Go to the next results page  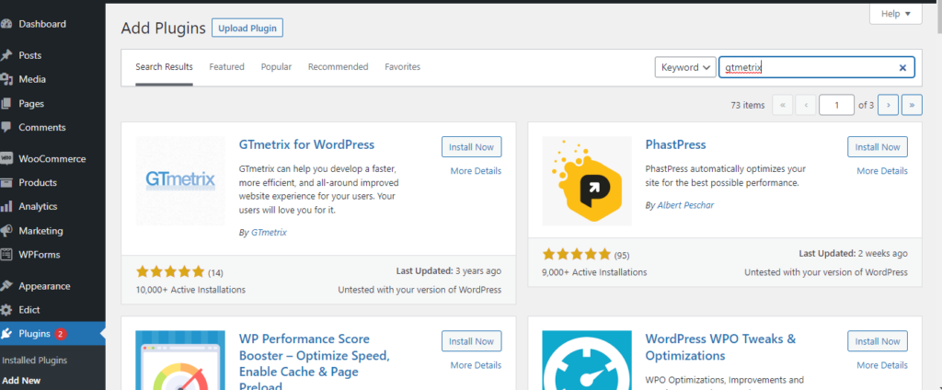[888, 105]
